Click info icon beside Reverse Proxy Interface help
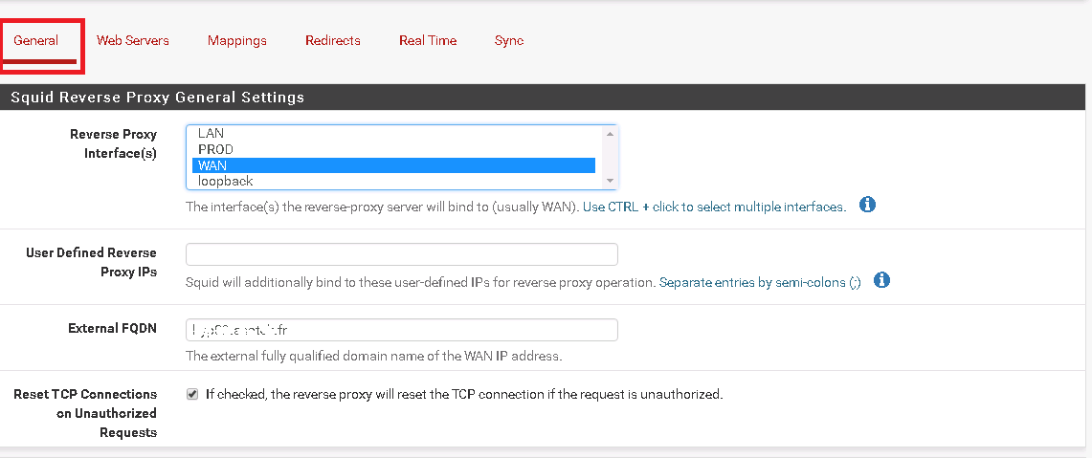Viewport: 1092px width, 458px height. 867,206
